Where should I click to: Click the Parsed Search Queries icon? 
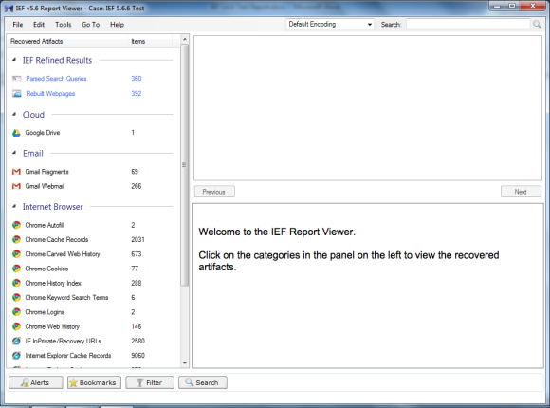pyautogui.click(x=16, y=79)
